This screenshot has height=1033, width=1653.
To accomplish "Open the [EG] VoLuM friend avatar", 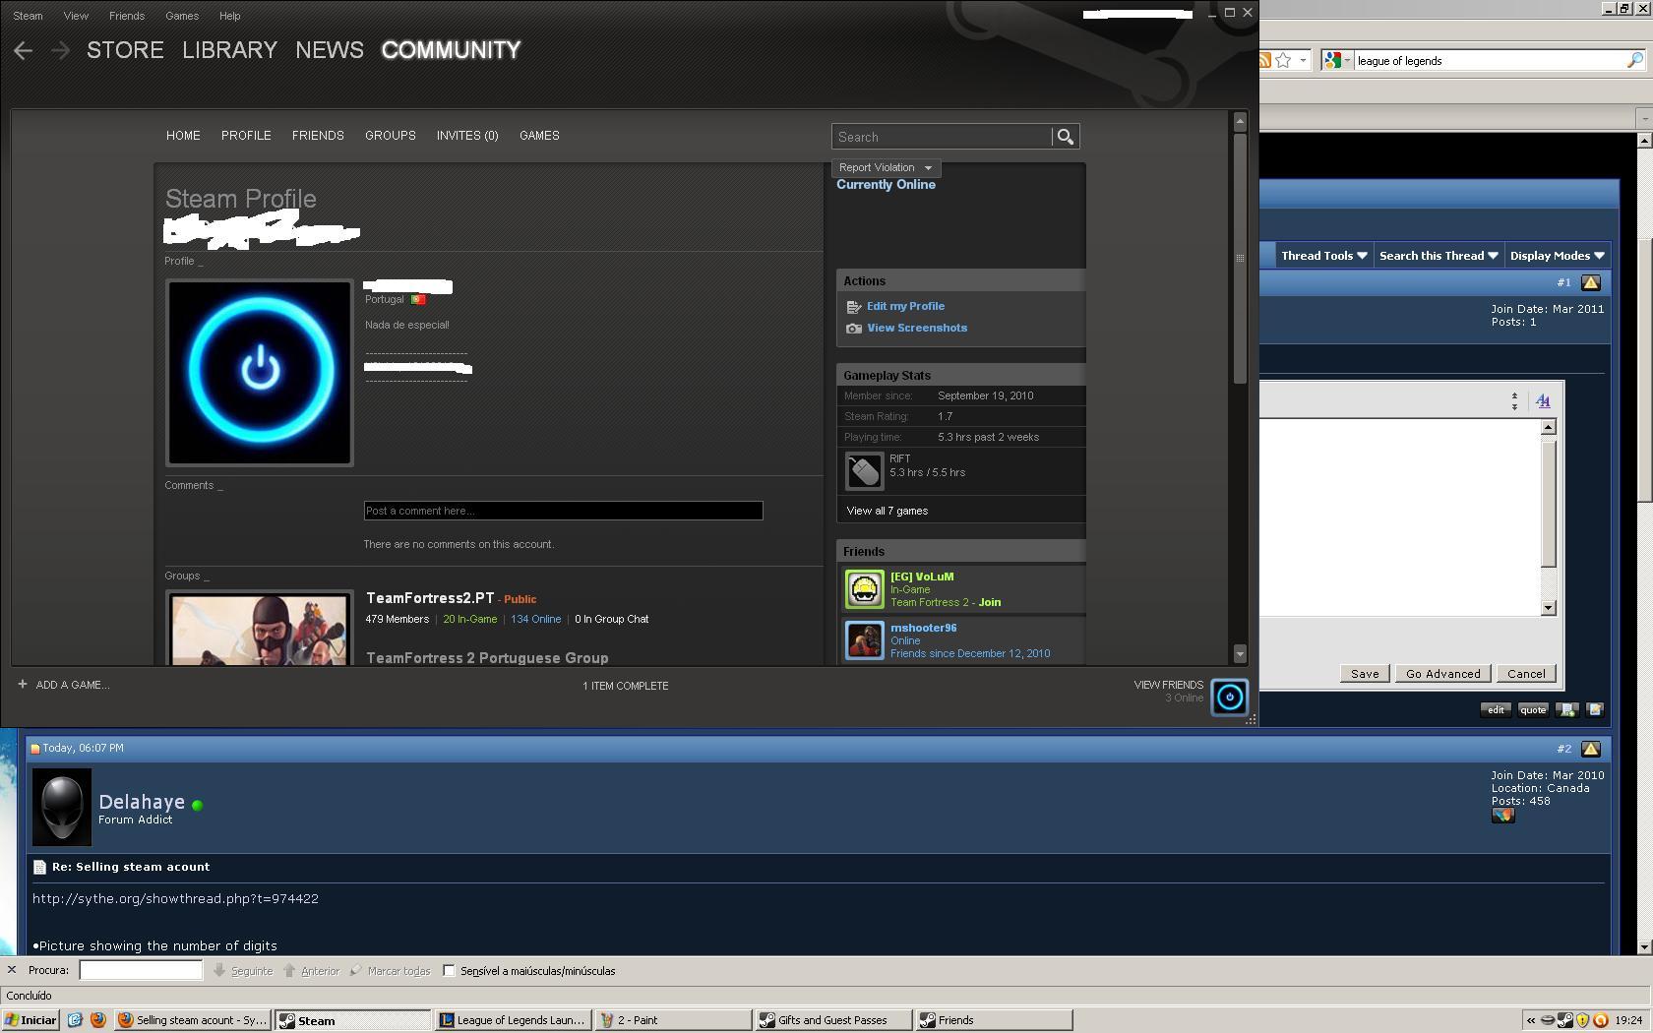I will click(865, 589).
